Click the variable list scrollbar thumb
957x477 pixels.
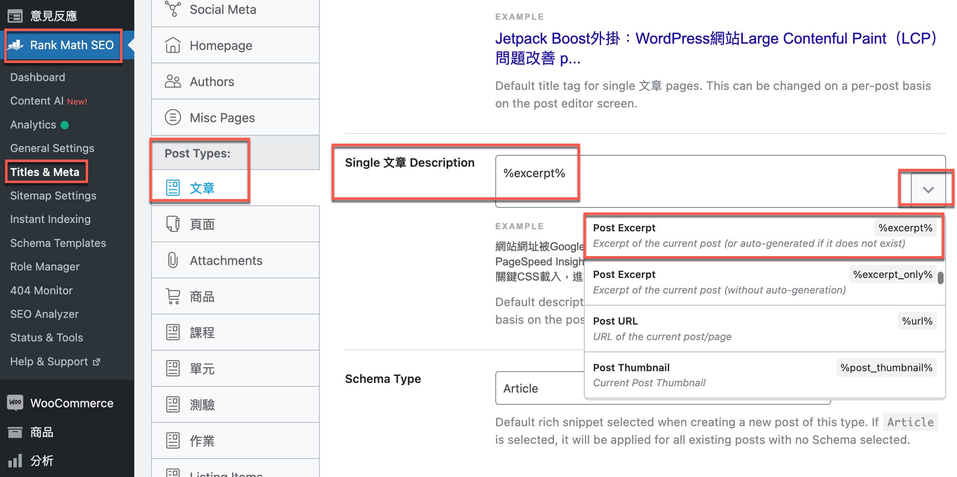coord(941,278)
